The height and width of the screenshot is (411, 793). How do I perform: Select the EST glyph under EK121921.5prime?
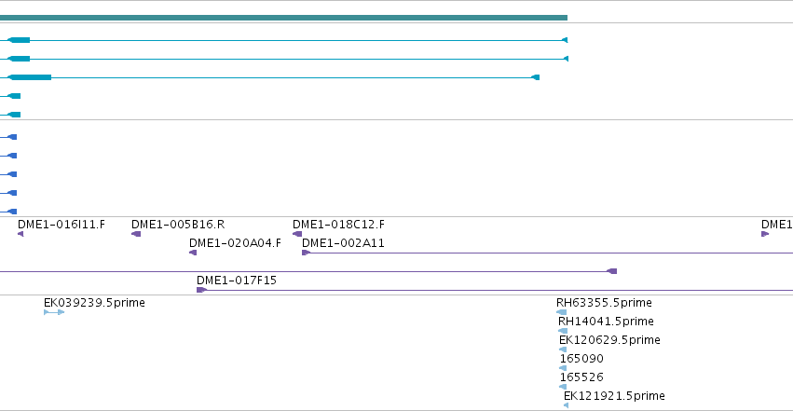point(566,405)
